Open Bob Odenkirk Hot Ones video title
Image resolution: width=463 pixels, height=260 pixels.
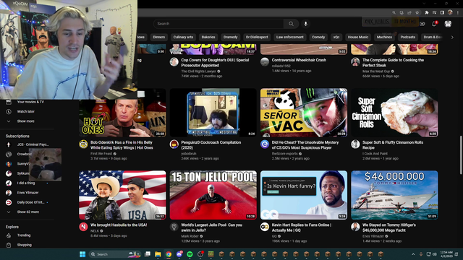[122, 145]
